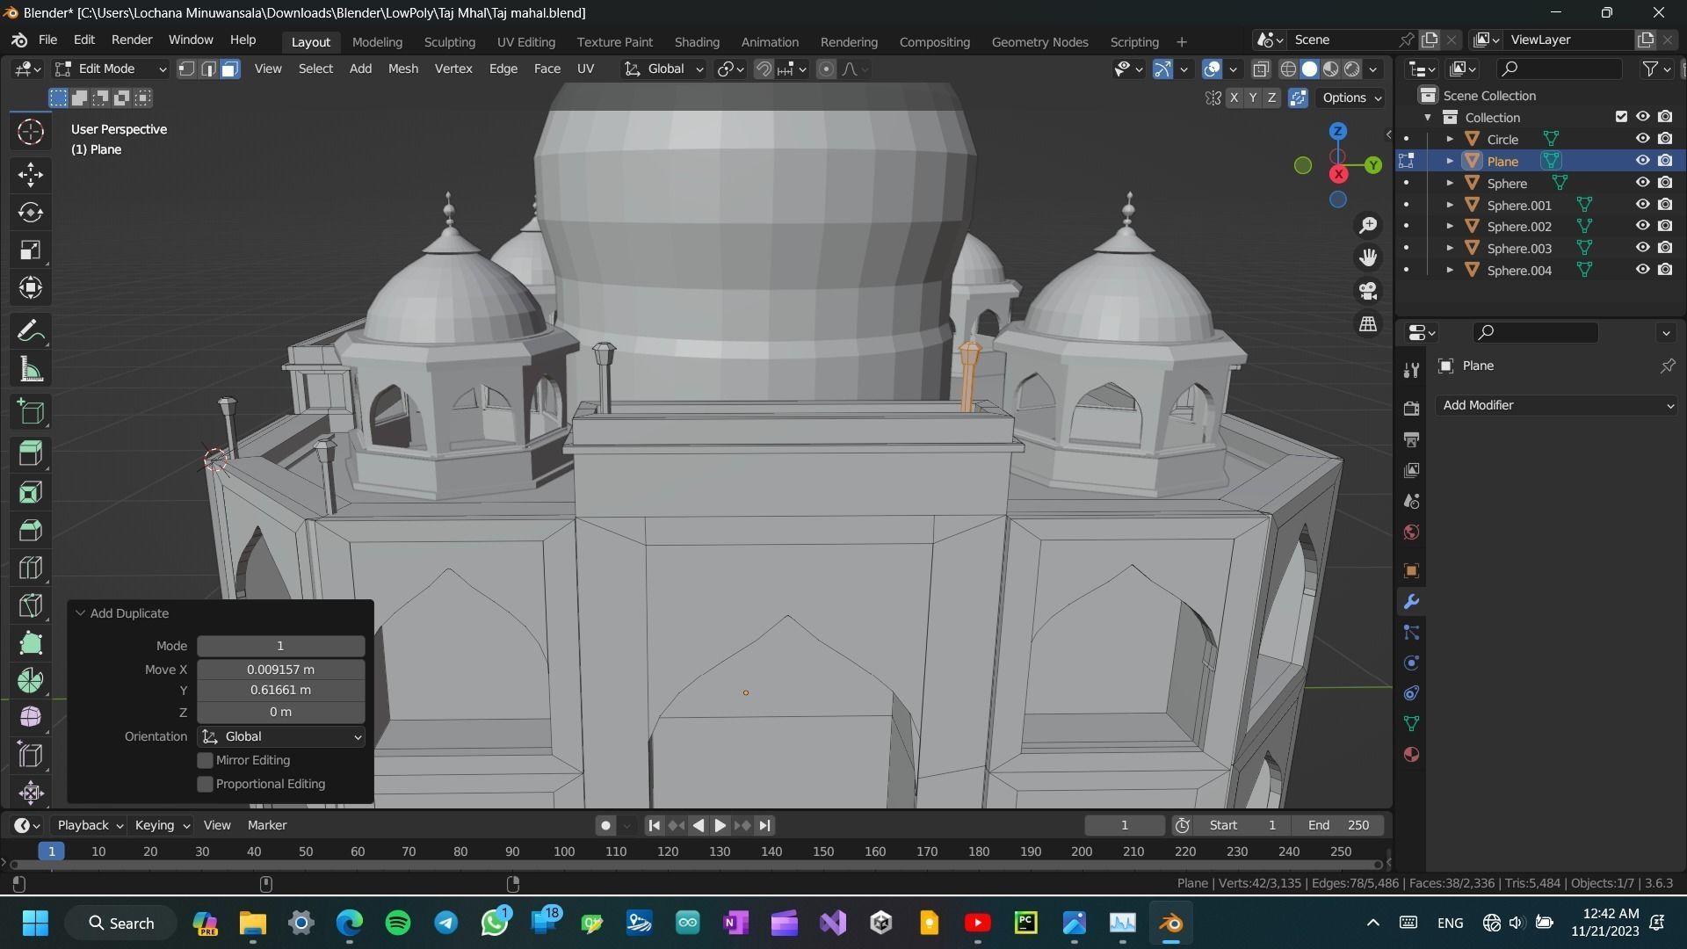Switch to the Modeling workspace tab
This screenshot has width=1687, height=949.
[377, 42]
